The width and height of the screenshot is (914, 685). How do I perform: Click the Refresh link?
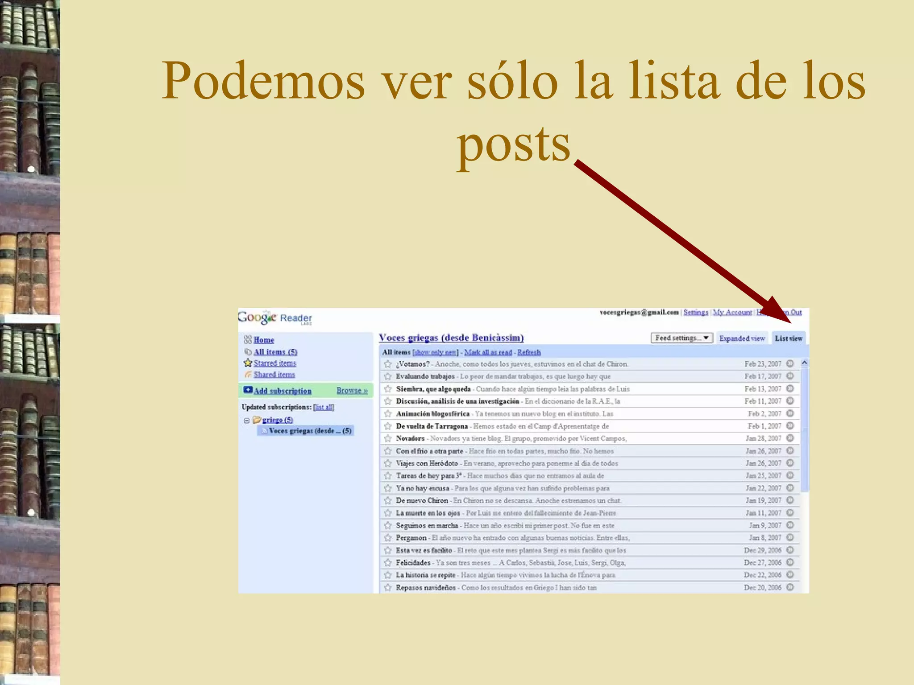pos(529,352)
